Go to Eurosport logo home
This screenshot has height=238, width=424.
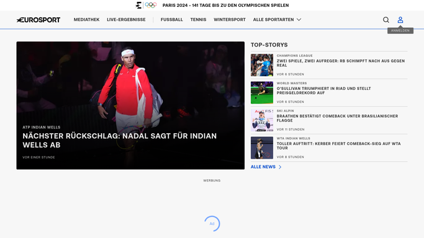[x=38, y=20]
